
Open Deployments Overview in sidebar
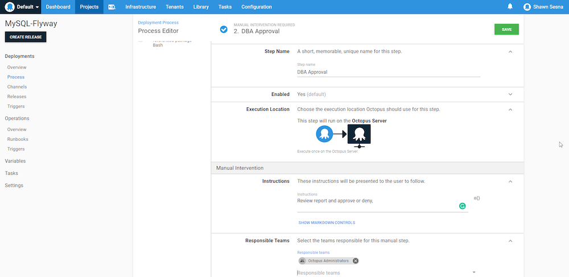click(x=17, y=68)
